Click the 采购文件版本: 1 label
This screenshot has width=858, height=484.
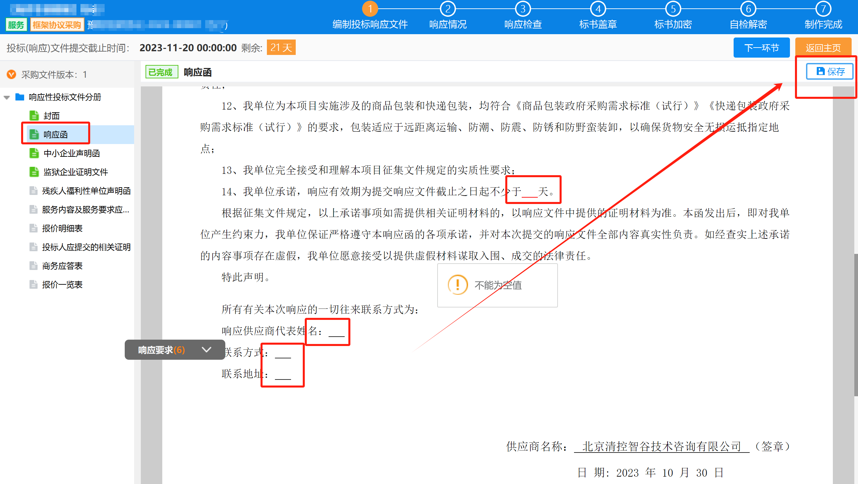point(54,74)
